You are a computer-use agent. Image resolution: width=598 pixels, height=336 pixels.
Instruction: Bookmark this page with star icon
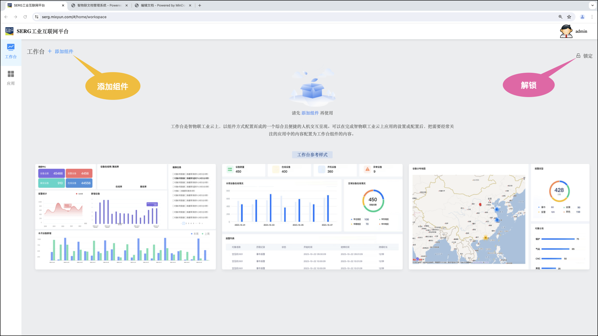click(569, 17)
